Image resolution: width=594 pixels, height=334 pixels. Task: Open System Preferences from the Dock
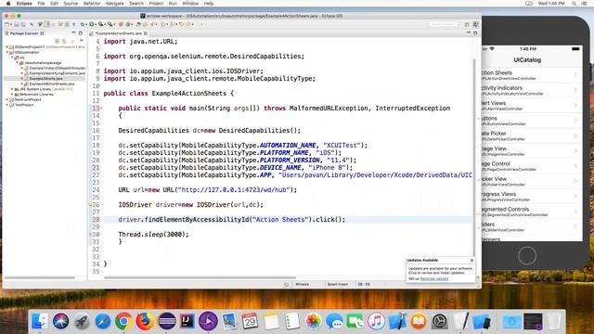pyautogui.click(x=439, y=321)
